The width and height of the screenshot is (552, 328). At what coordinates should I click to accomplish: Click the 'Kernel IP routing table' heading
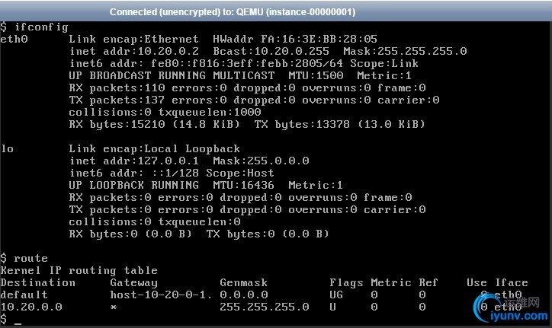point(79,270)
